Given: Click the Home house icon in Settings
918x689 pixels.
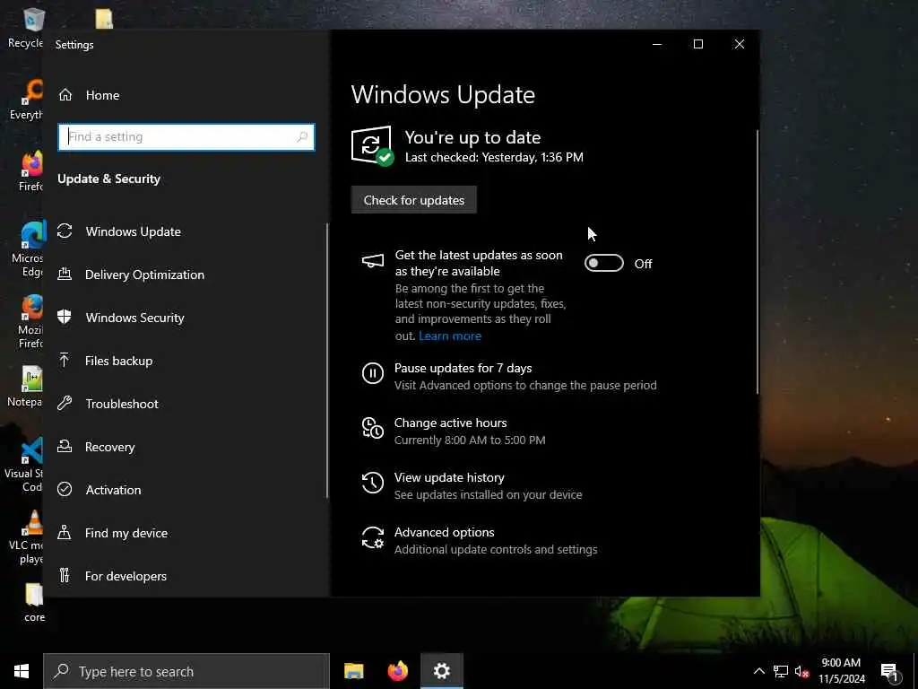Looking at the screenshot, I should 65,95.
